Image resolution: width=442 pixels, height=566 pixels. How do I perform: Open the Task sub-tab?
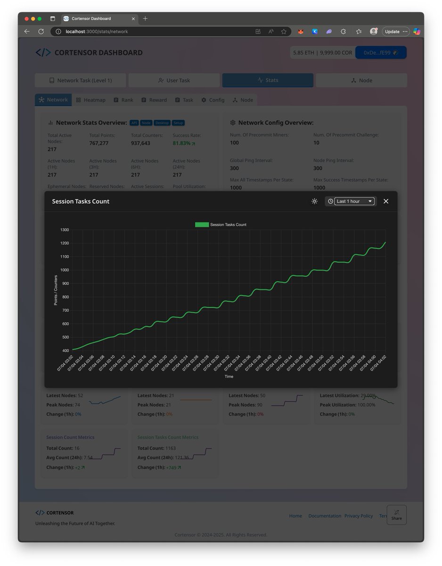point(184,100)
